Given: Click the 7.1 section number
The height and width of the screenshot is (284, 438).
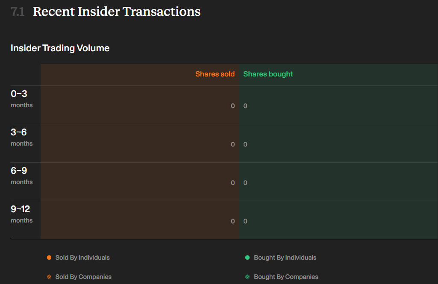Looking at the screenshot, I should coord(18,12).
